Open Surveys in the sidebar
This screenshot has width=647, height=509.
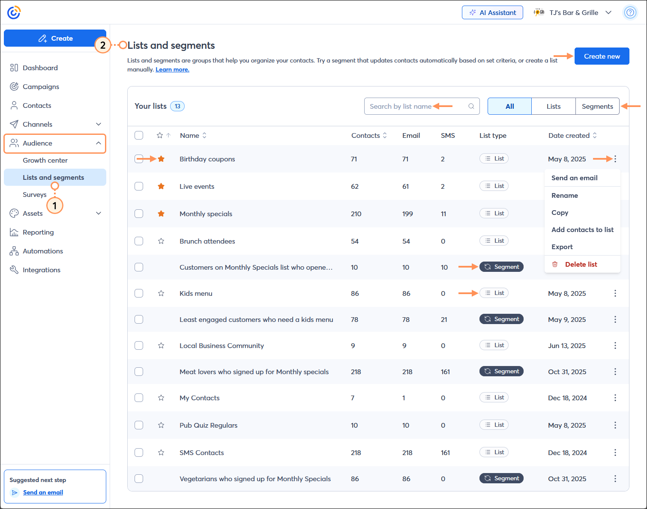click(x=35, y=194)
